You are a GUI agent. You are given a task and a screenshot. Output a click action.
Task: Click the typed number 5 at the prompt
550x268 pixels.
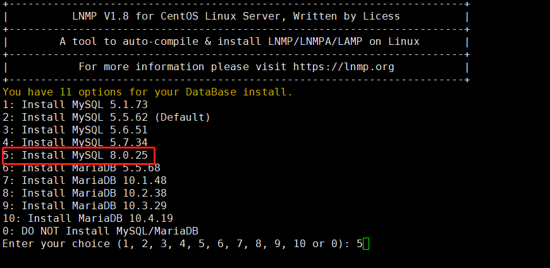click(x=359, y=243)
